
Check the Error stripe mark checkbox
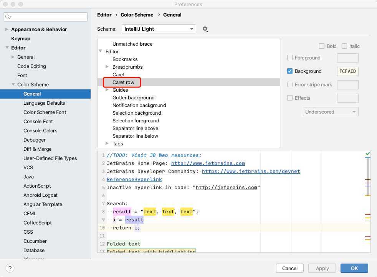(x=290, y=84)
